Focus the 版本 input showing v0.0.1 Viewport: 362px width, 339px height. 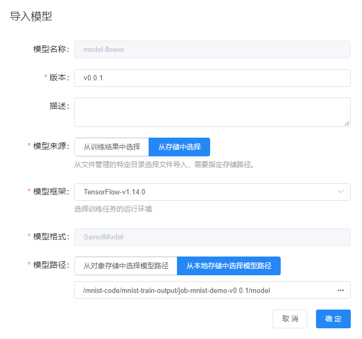tap(212, 78)
